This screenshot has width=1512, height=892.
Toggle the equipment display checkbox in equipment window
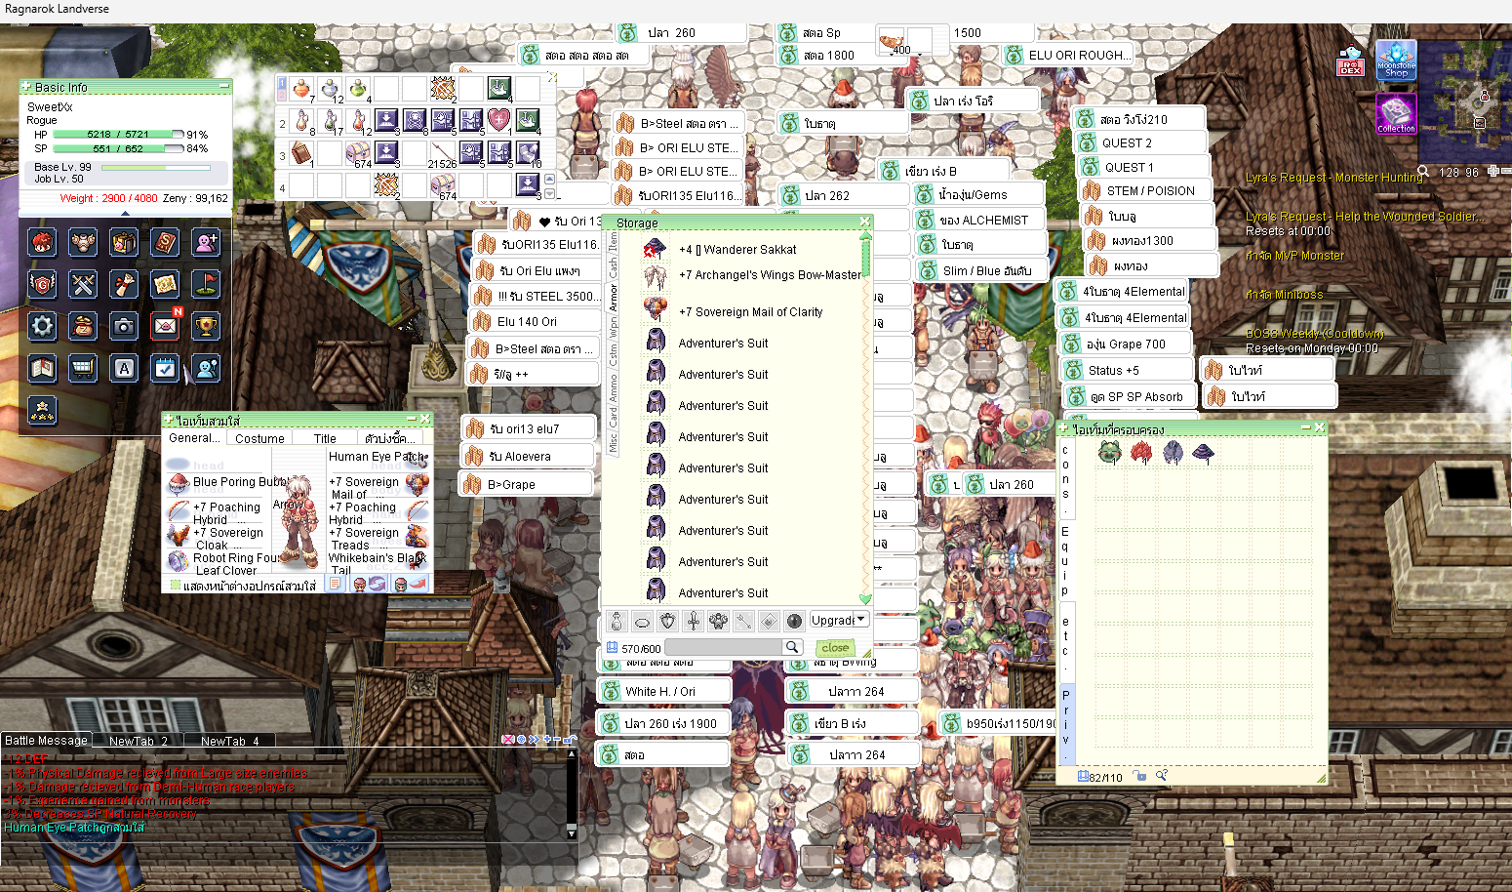click(x=176, y=586)
